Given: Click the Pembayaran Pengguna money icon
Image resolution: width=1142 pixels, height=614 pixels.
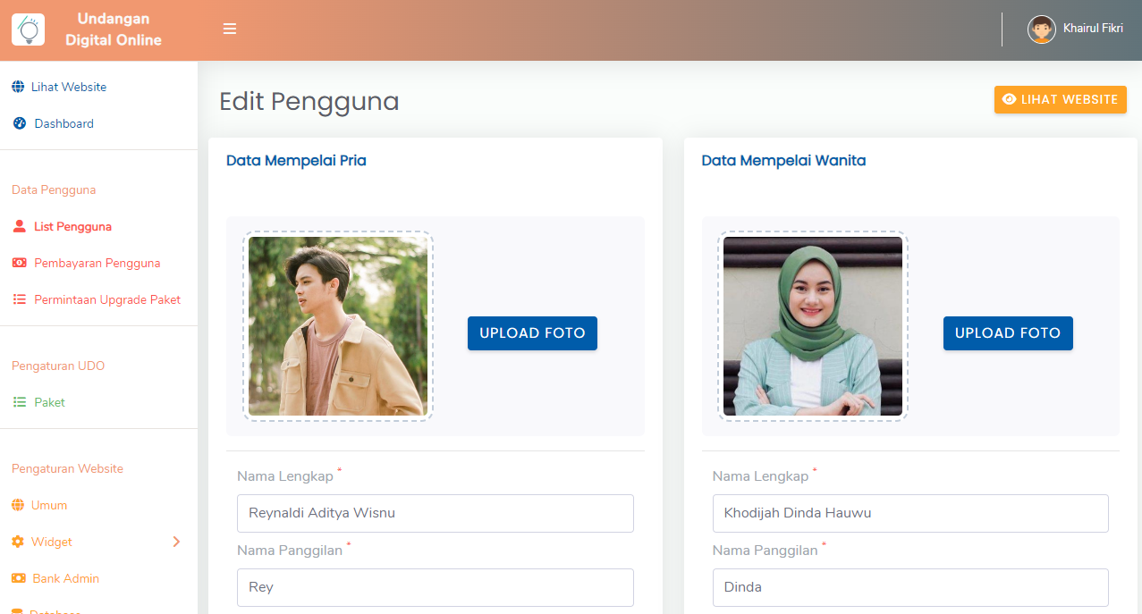Looking at the screenshot, I should (20, 263).
